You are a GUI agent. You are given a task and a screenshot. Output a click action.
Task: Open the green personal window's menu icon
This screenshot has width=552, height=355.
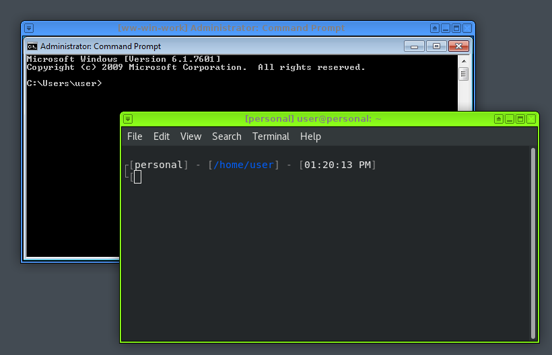128,119
